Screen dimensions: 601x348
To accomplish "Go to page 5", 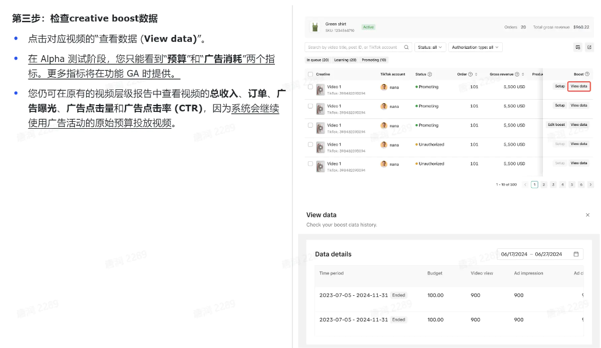I will [572, 184].
